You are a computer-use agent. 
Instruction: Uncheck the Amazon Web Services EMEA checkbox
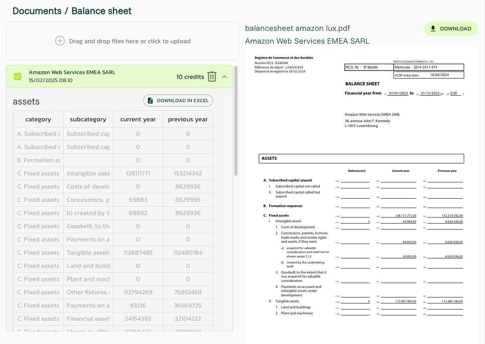click(x=18, y=76)
